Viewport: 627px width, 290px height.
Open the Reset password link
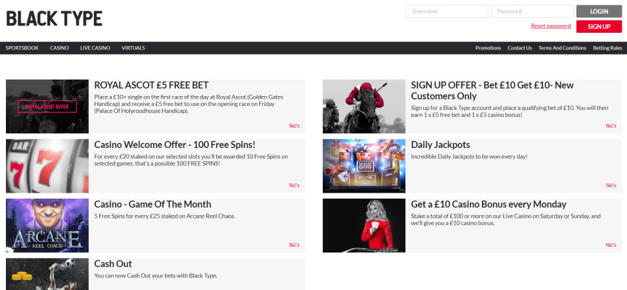(x=551, y=26)
